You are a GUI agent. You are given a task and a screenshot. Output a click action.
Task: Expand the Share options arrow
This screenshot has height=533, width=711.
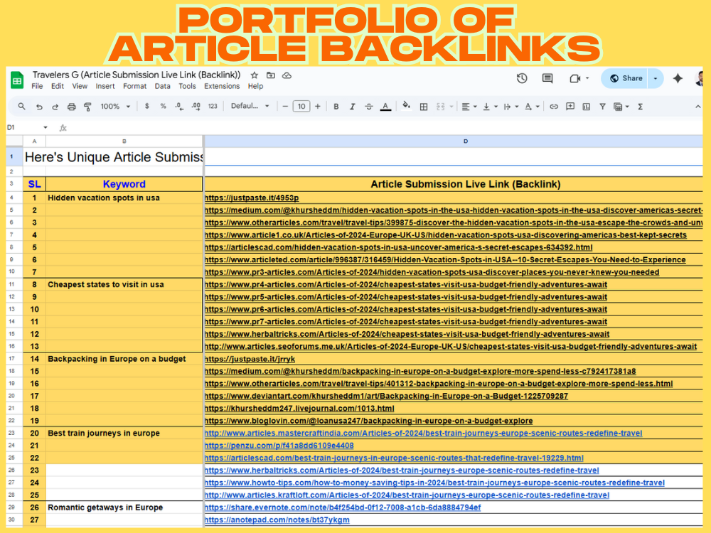pos(655,78)
